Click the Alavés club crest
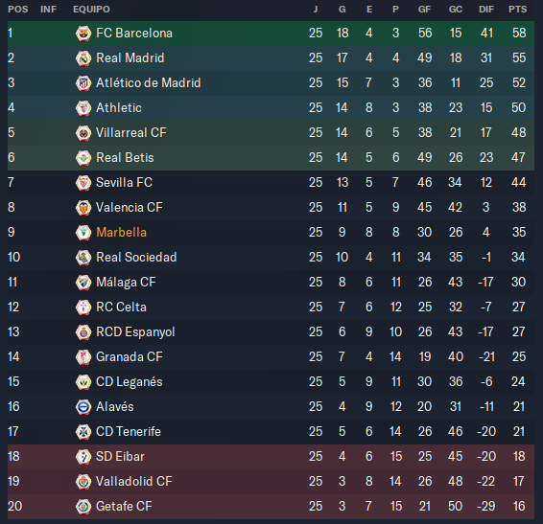 [x=83, y=407]
